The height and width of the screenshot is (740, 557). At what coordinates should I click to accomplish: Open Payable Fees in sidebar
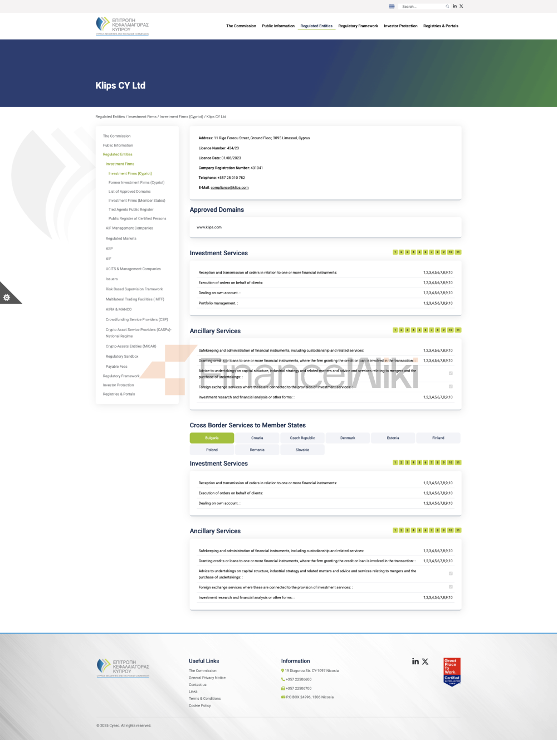(x=116, y=367)
